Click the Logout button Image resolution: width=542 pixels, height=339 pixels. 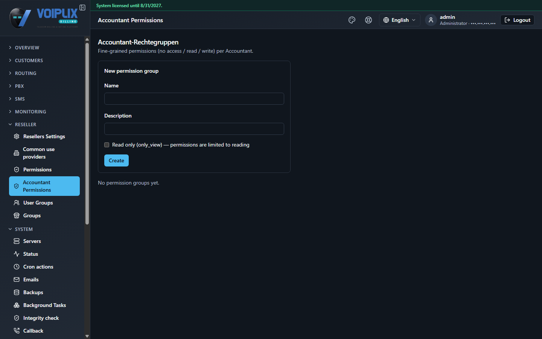(x=517, y=20)
